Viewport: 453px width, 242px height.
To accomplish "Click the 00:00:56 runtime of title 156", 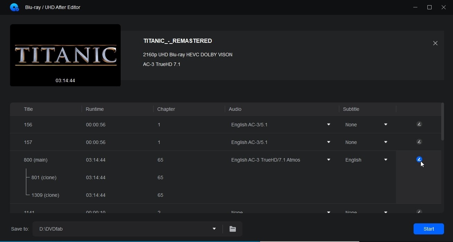I will click(x=96, y=125).
